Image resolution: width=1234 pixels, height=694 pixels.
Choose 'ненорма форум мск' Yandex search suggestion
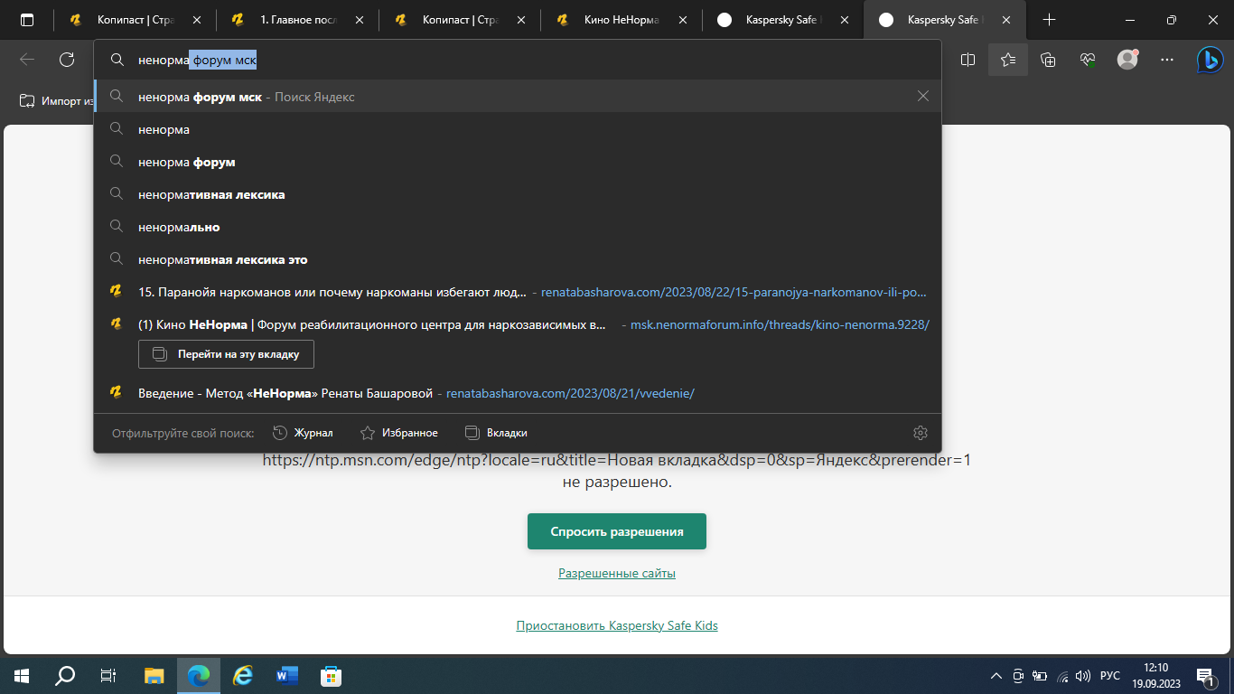518,96
